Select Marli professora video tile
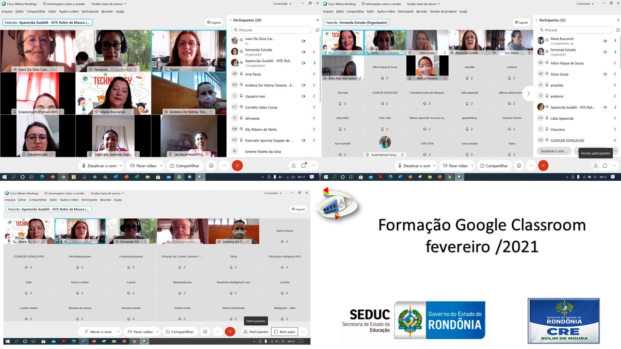The width and height of the screenshot is (621, 349). tap(427, 68)
